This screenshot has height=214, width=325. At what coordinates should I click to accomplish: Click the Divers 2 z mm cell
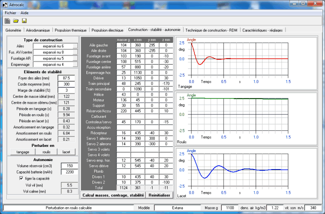pos(166,183)
